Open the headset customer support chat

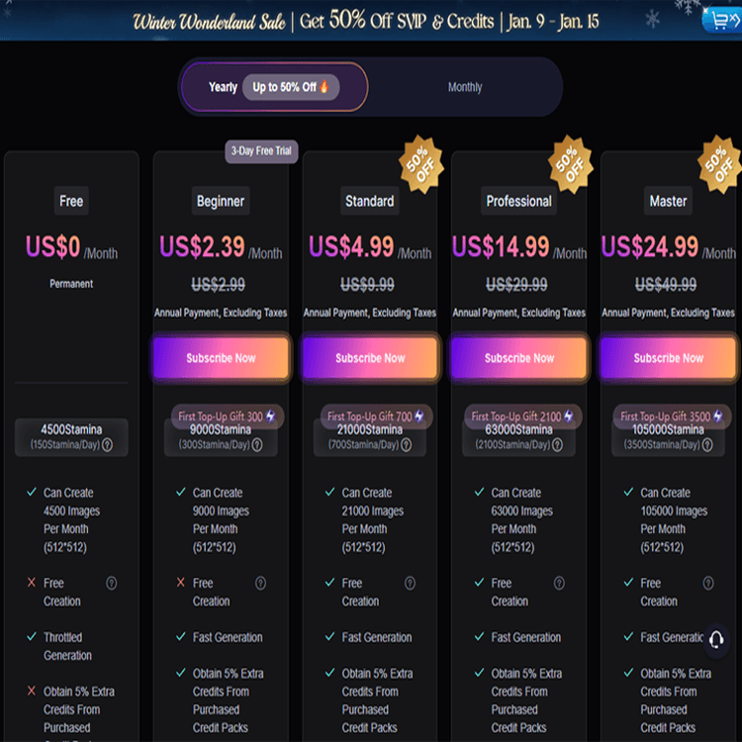(x=719, y=638)
